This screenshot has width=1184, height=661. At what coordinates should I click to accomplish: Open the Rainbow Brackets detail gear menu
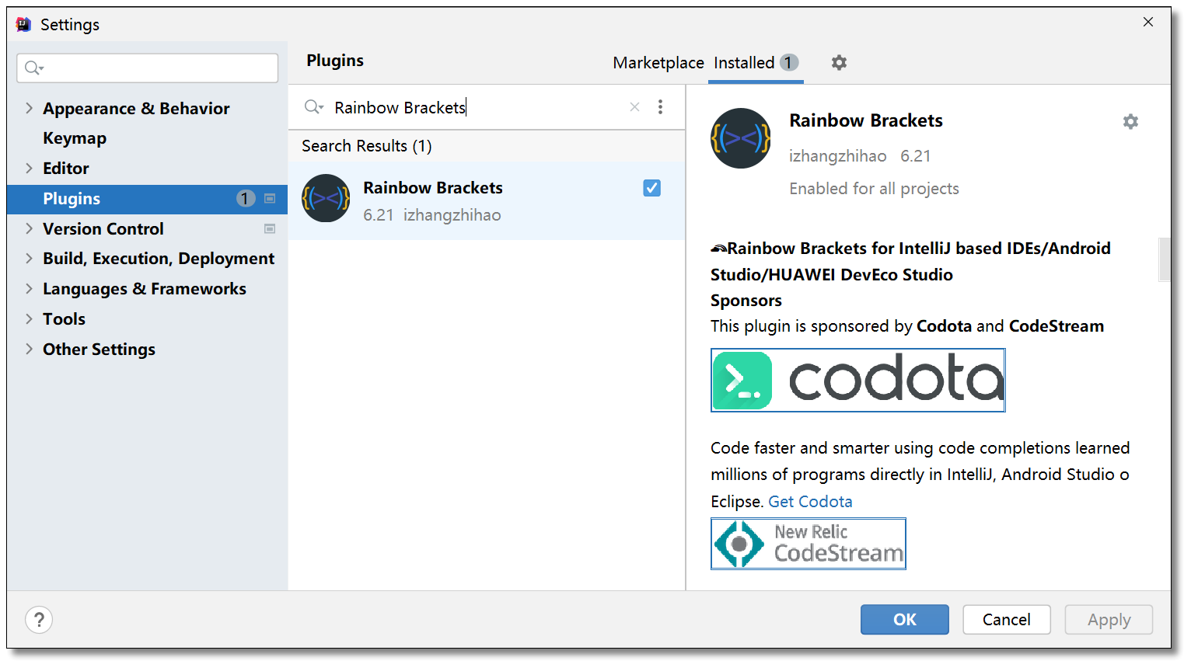pos(1130,121)
